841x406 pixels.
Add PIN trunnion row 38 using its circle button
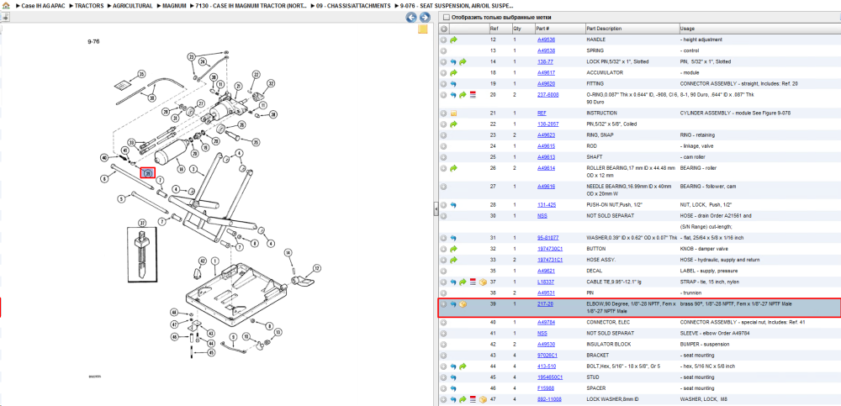443,293
